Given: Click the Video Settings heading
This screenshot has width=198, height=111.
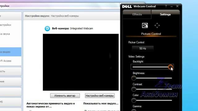Looking at the screenshot, I should [136, 57].
